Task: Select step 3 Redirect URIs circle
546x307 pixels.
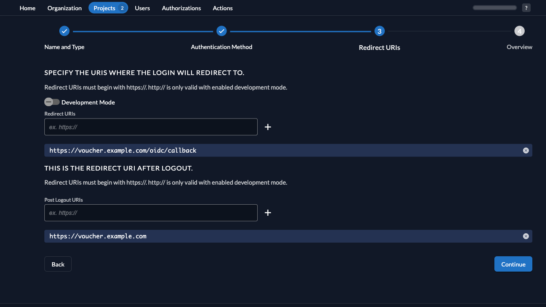Action: 379,31
